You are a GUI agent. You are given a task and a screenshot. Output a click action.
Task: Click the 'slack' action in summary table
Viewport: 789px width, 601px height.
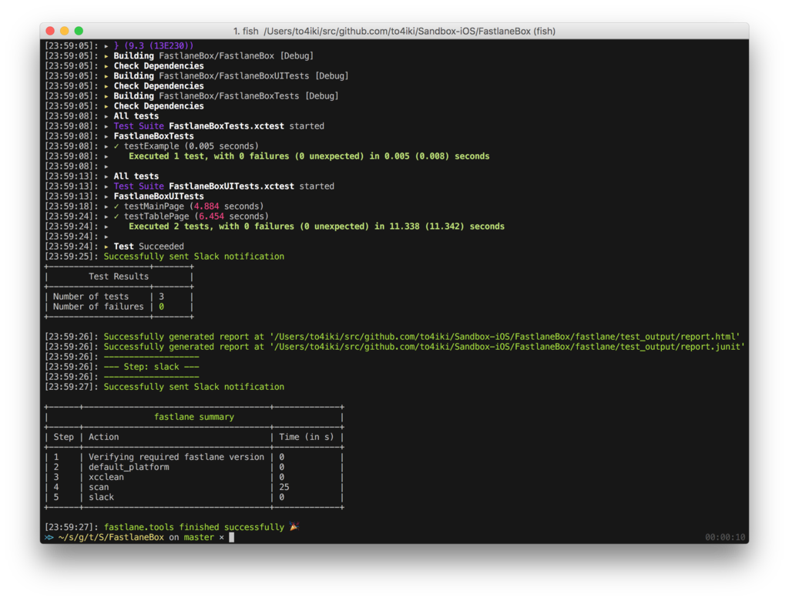pyautogui.click(x=101, y=497)
